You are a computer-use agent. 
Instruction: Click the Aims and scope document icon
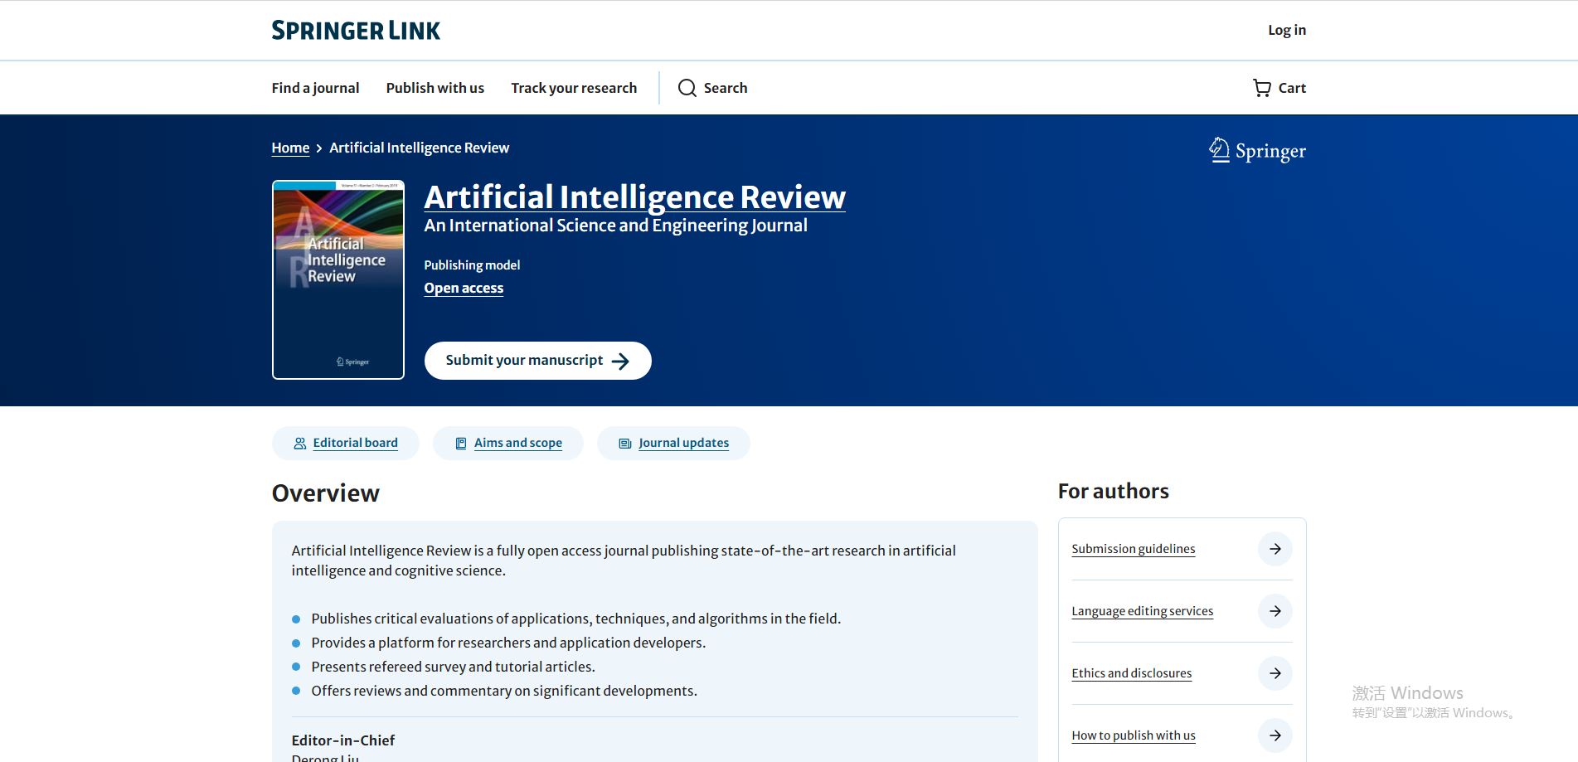(461, 444)
